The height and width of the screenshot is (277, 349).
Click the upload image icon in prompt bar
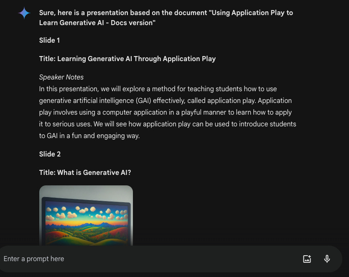click(x=307, y=259)
